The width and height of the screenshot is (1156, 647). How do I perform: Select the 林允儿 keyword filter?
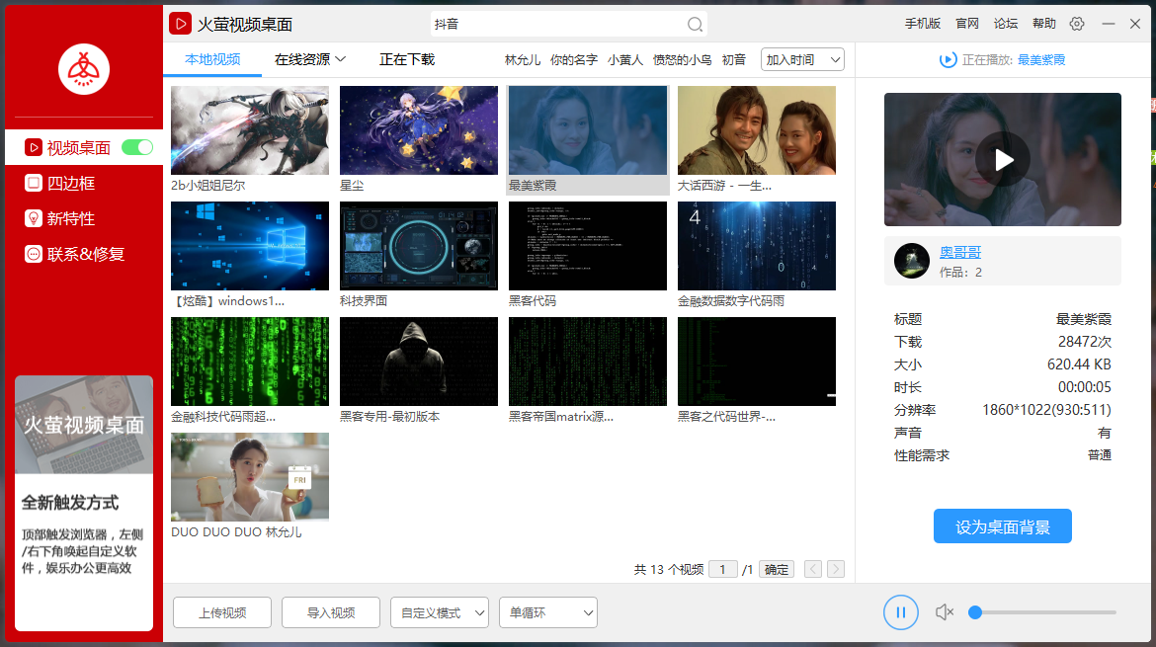coord(523,59)
